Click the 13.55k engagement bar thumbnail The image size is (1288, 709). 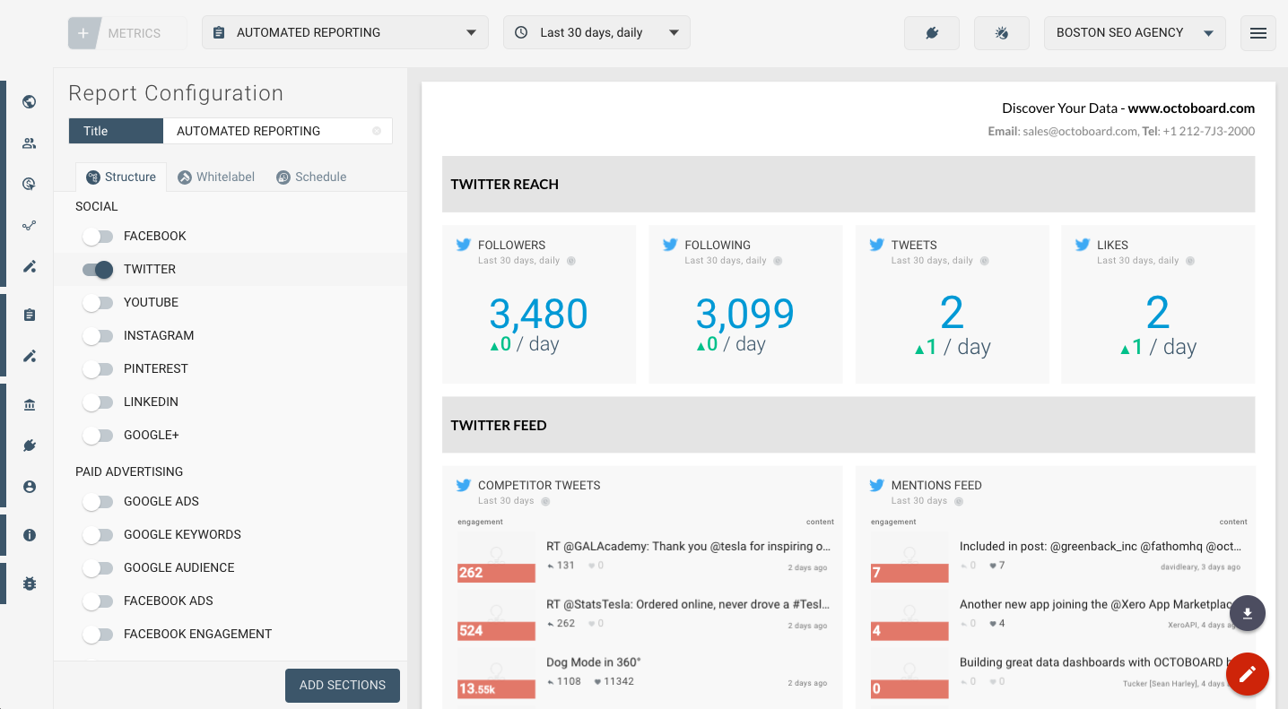(496, 674)
